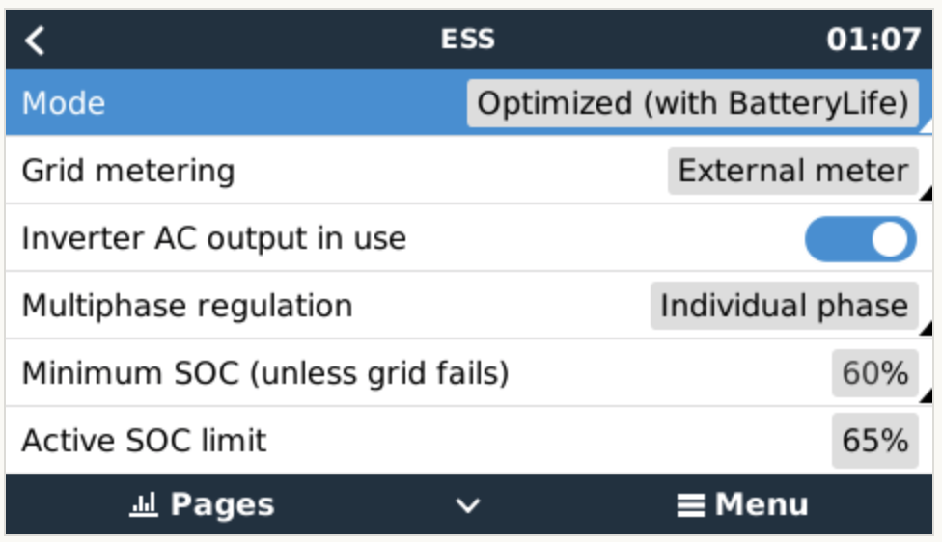The image size is (942, 542).
Task: Open the Menu label in bottom bar
Action: click(x=762, y=504)
